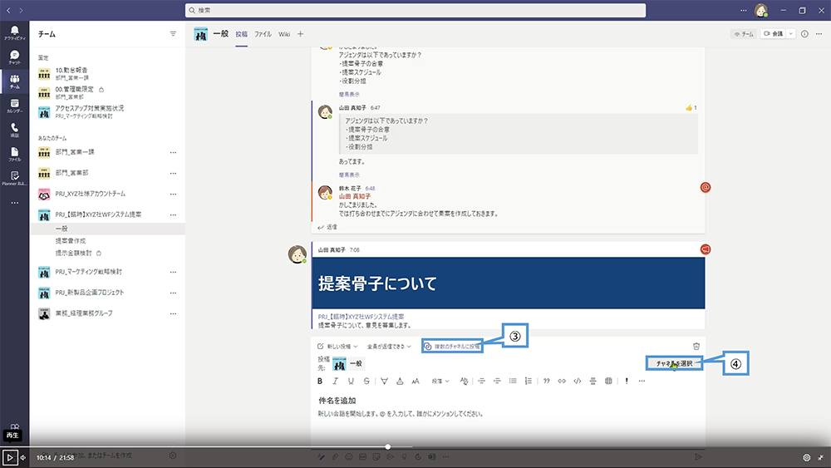Click in the search box at top
The width and height of the screenshot is (831, 468).
(415, 10)
